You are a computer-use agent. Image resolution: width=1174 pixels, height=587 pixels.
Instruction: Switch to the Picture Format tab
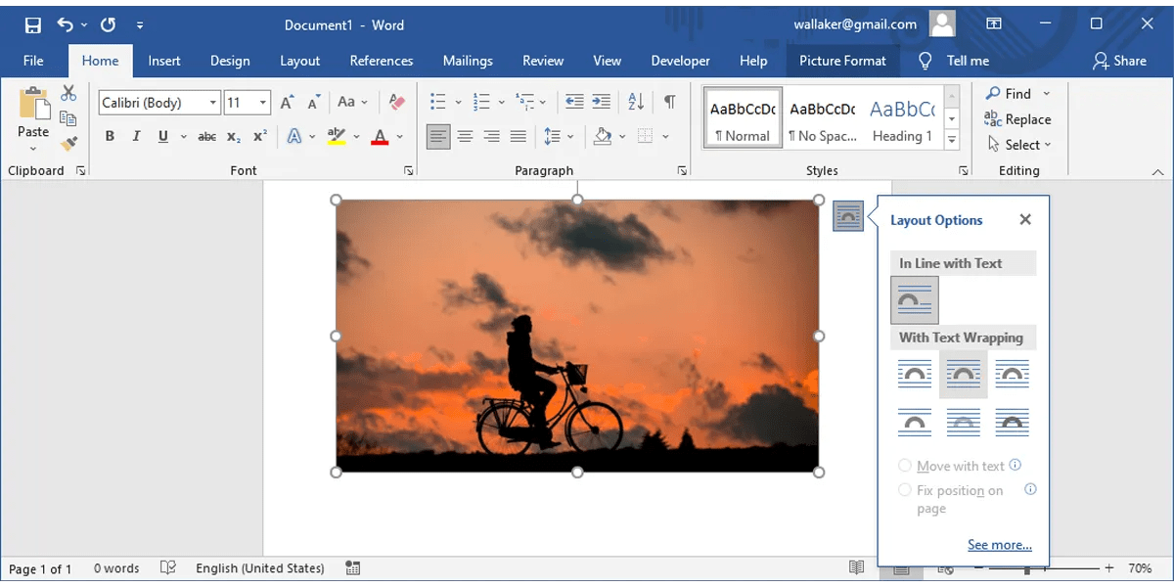(842, 61)
